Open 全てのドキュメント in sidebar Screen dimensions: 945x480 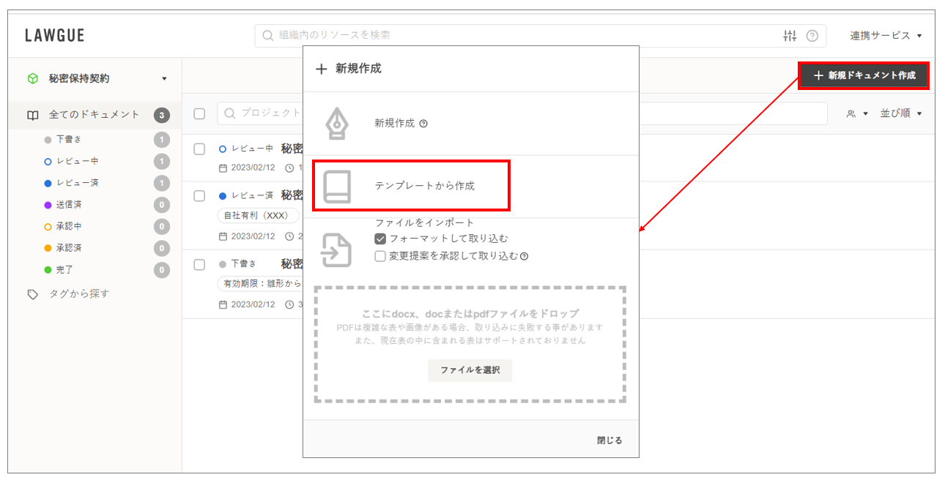94,115
